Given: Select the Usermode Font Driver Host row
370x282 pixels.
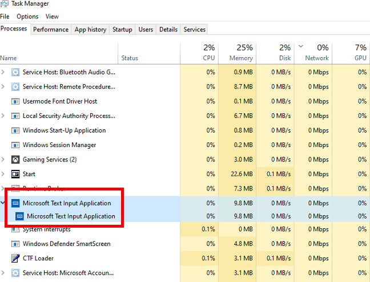Looking at the screenshot, I should click(x=185, y=101).
